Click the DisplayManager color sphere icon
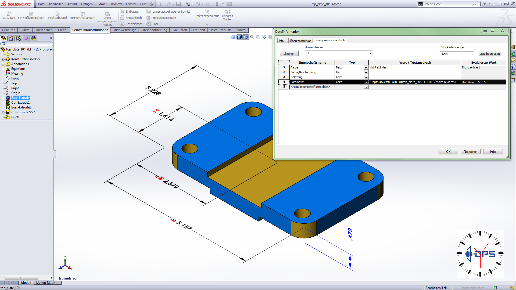 pos(34,38)
